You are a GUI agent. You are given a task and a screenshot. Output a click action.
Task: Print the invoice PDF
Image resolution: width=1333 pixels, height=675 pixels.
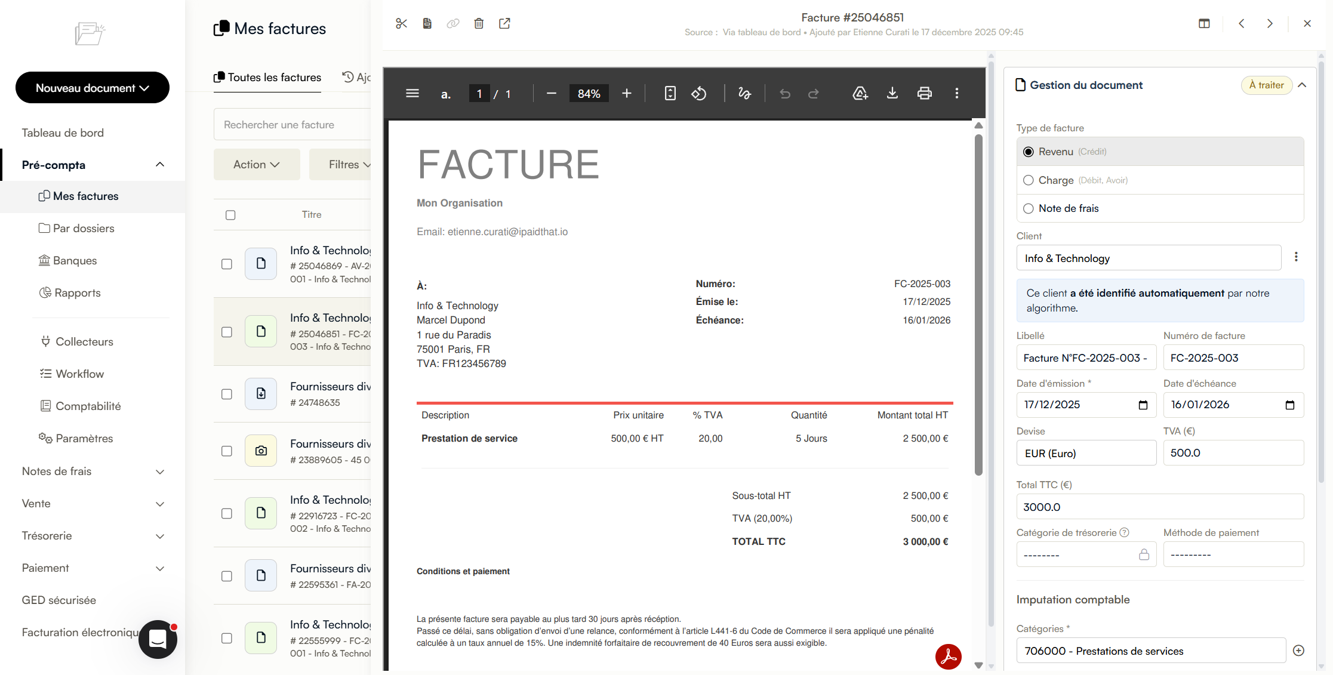pos(924,93)
